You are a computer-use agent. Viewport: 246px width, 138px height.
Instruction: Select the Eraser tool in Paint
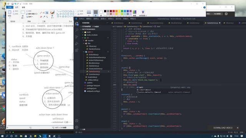[x=41, y=16]
